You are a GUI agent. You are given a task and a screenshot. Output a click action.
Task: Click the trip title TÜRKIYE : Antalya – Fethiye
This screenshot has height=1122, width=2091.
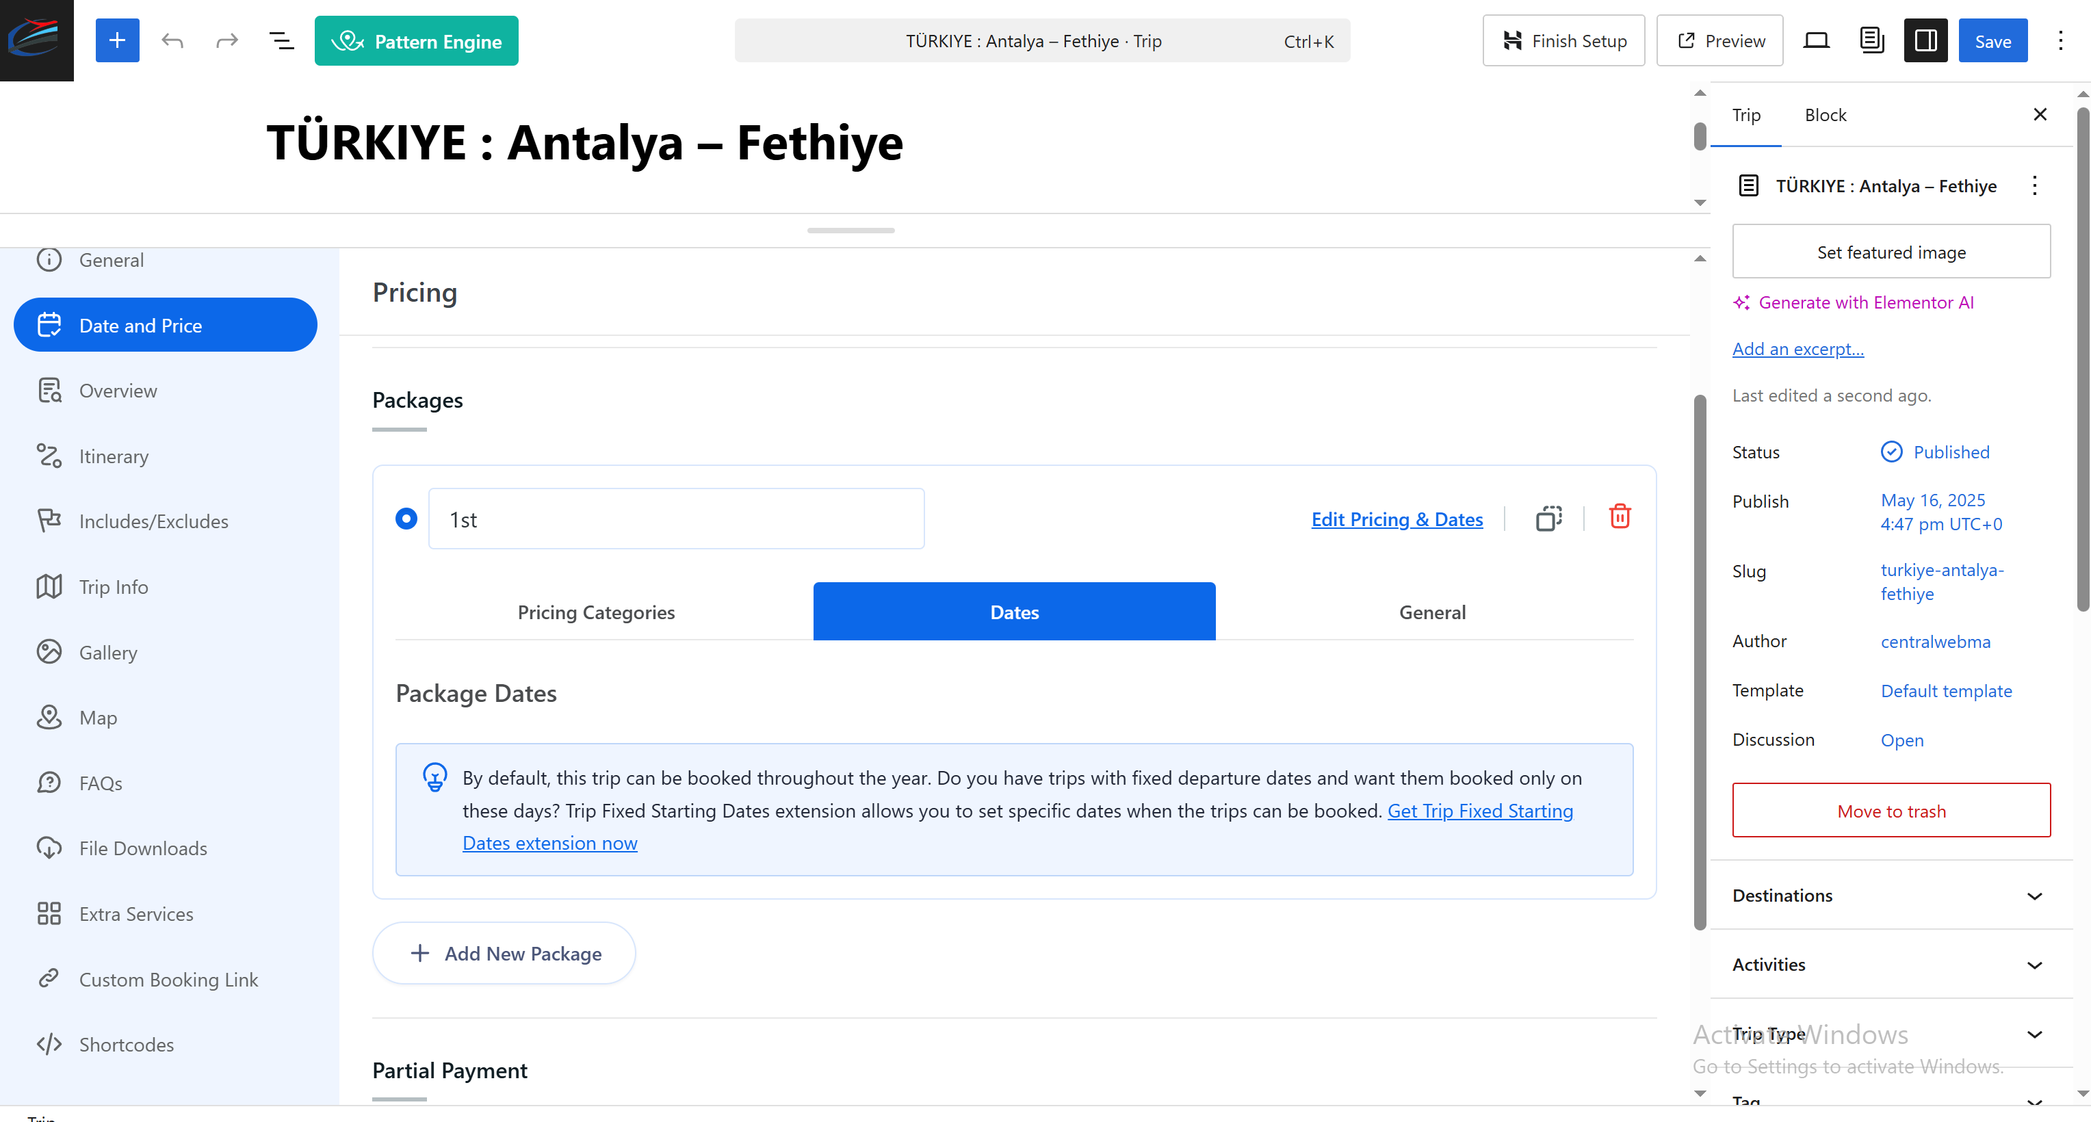585,143
